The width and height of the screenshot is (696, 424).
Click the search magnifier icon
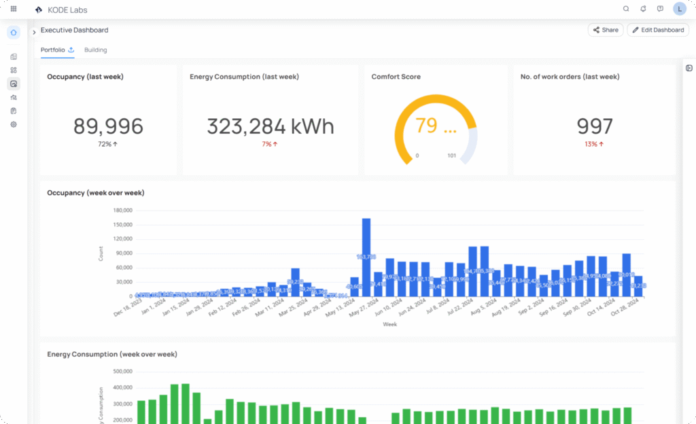point(626,9)
